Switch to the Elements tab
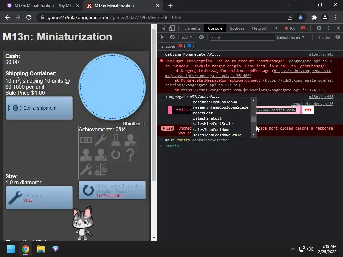The width and height of the screenshot is (343, 257). click(192, 28)
